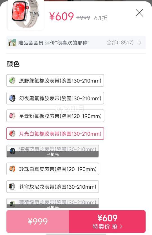
Task: Choose 珍珠白真皮表带 option
Action: click(53, 169)
